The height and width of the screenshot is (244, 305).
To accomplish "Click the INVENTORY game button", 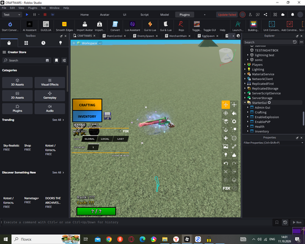I will click(x=87, y=117).
